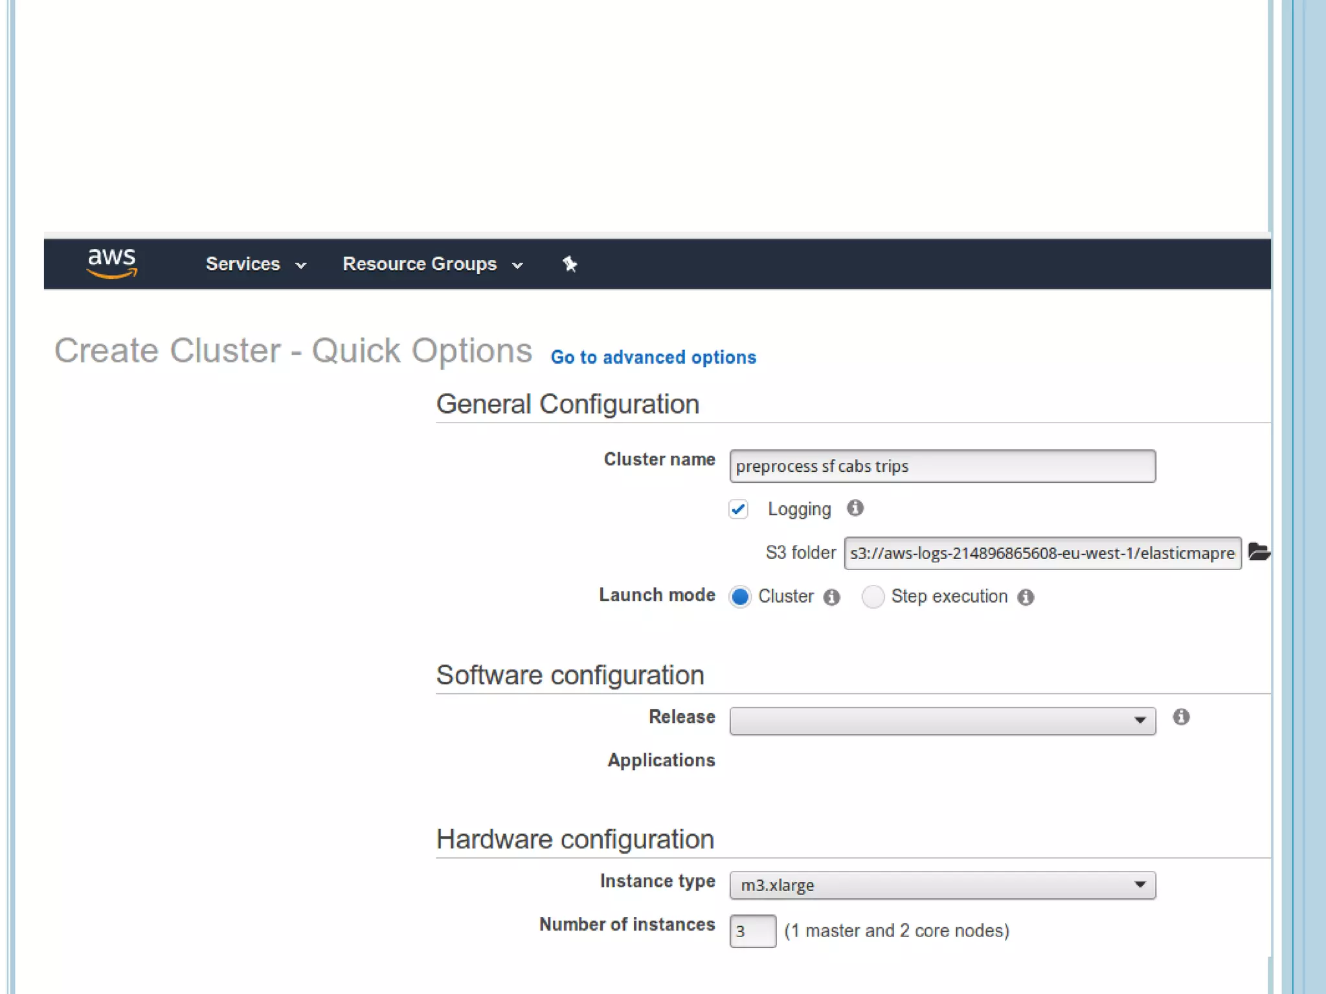The image size is (1326, 994).
Task: Click Go to advanced options link
Action: point(653,357)
